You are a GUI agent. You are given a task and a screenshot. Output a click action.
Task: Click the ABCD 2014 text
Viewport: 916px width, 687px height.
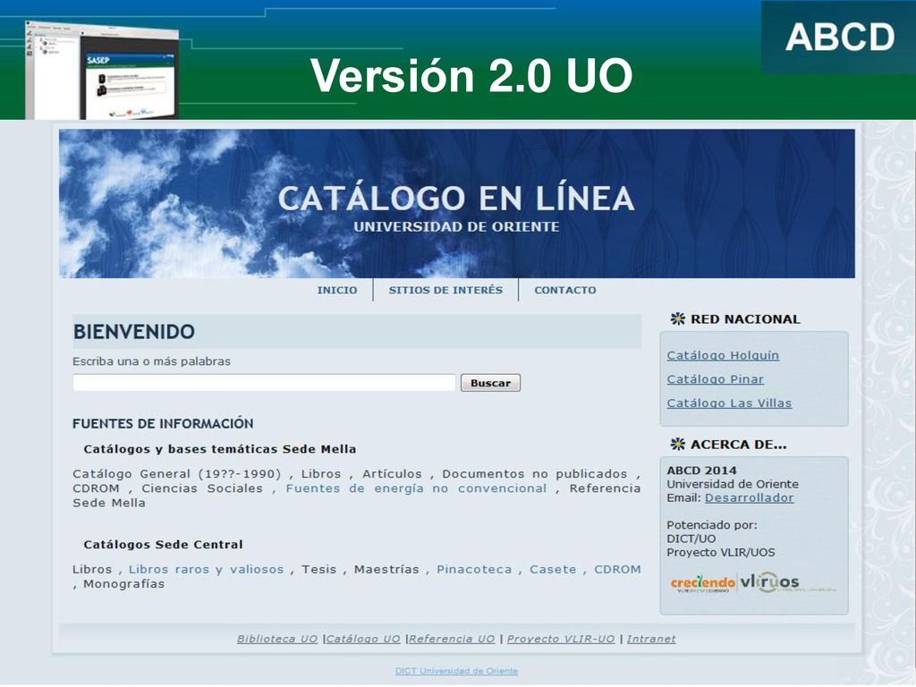(x=701, y=471)
